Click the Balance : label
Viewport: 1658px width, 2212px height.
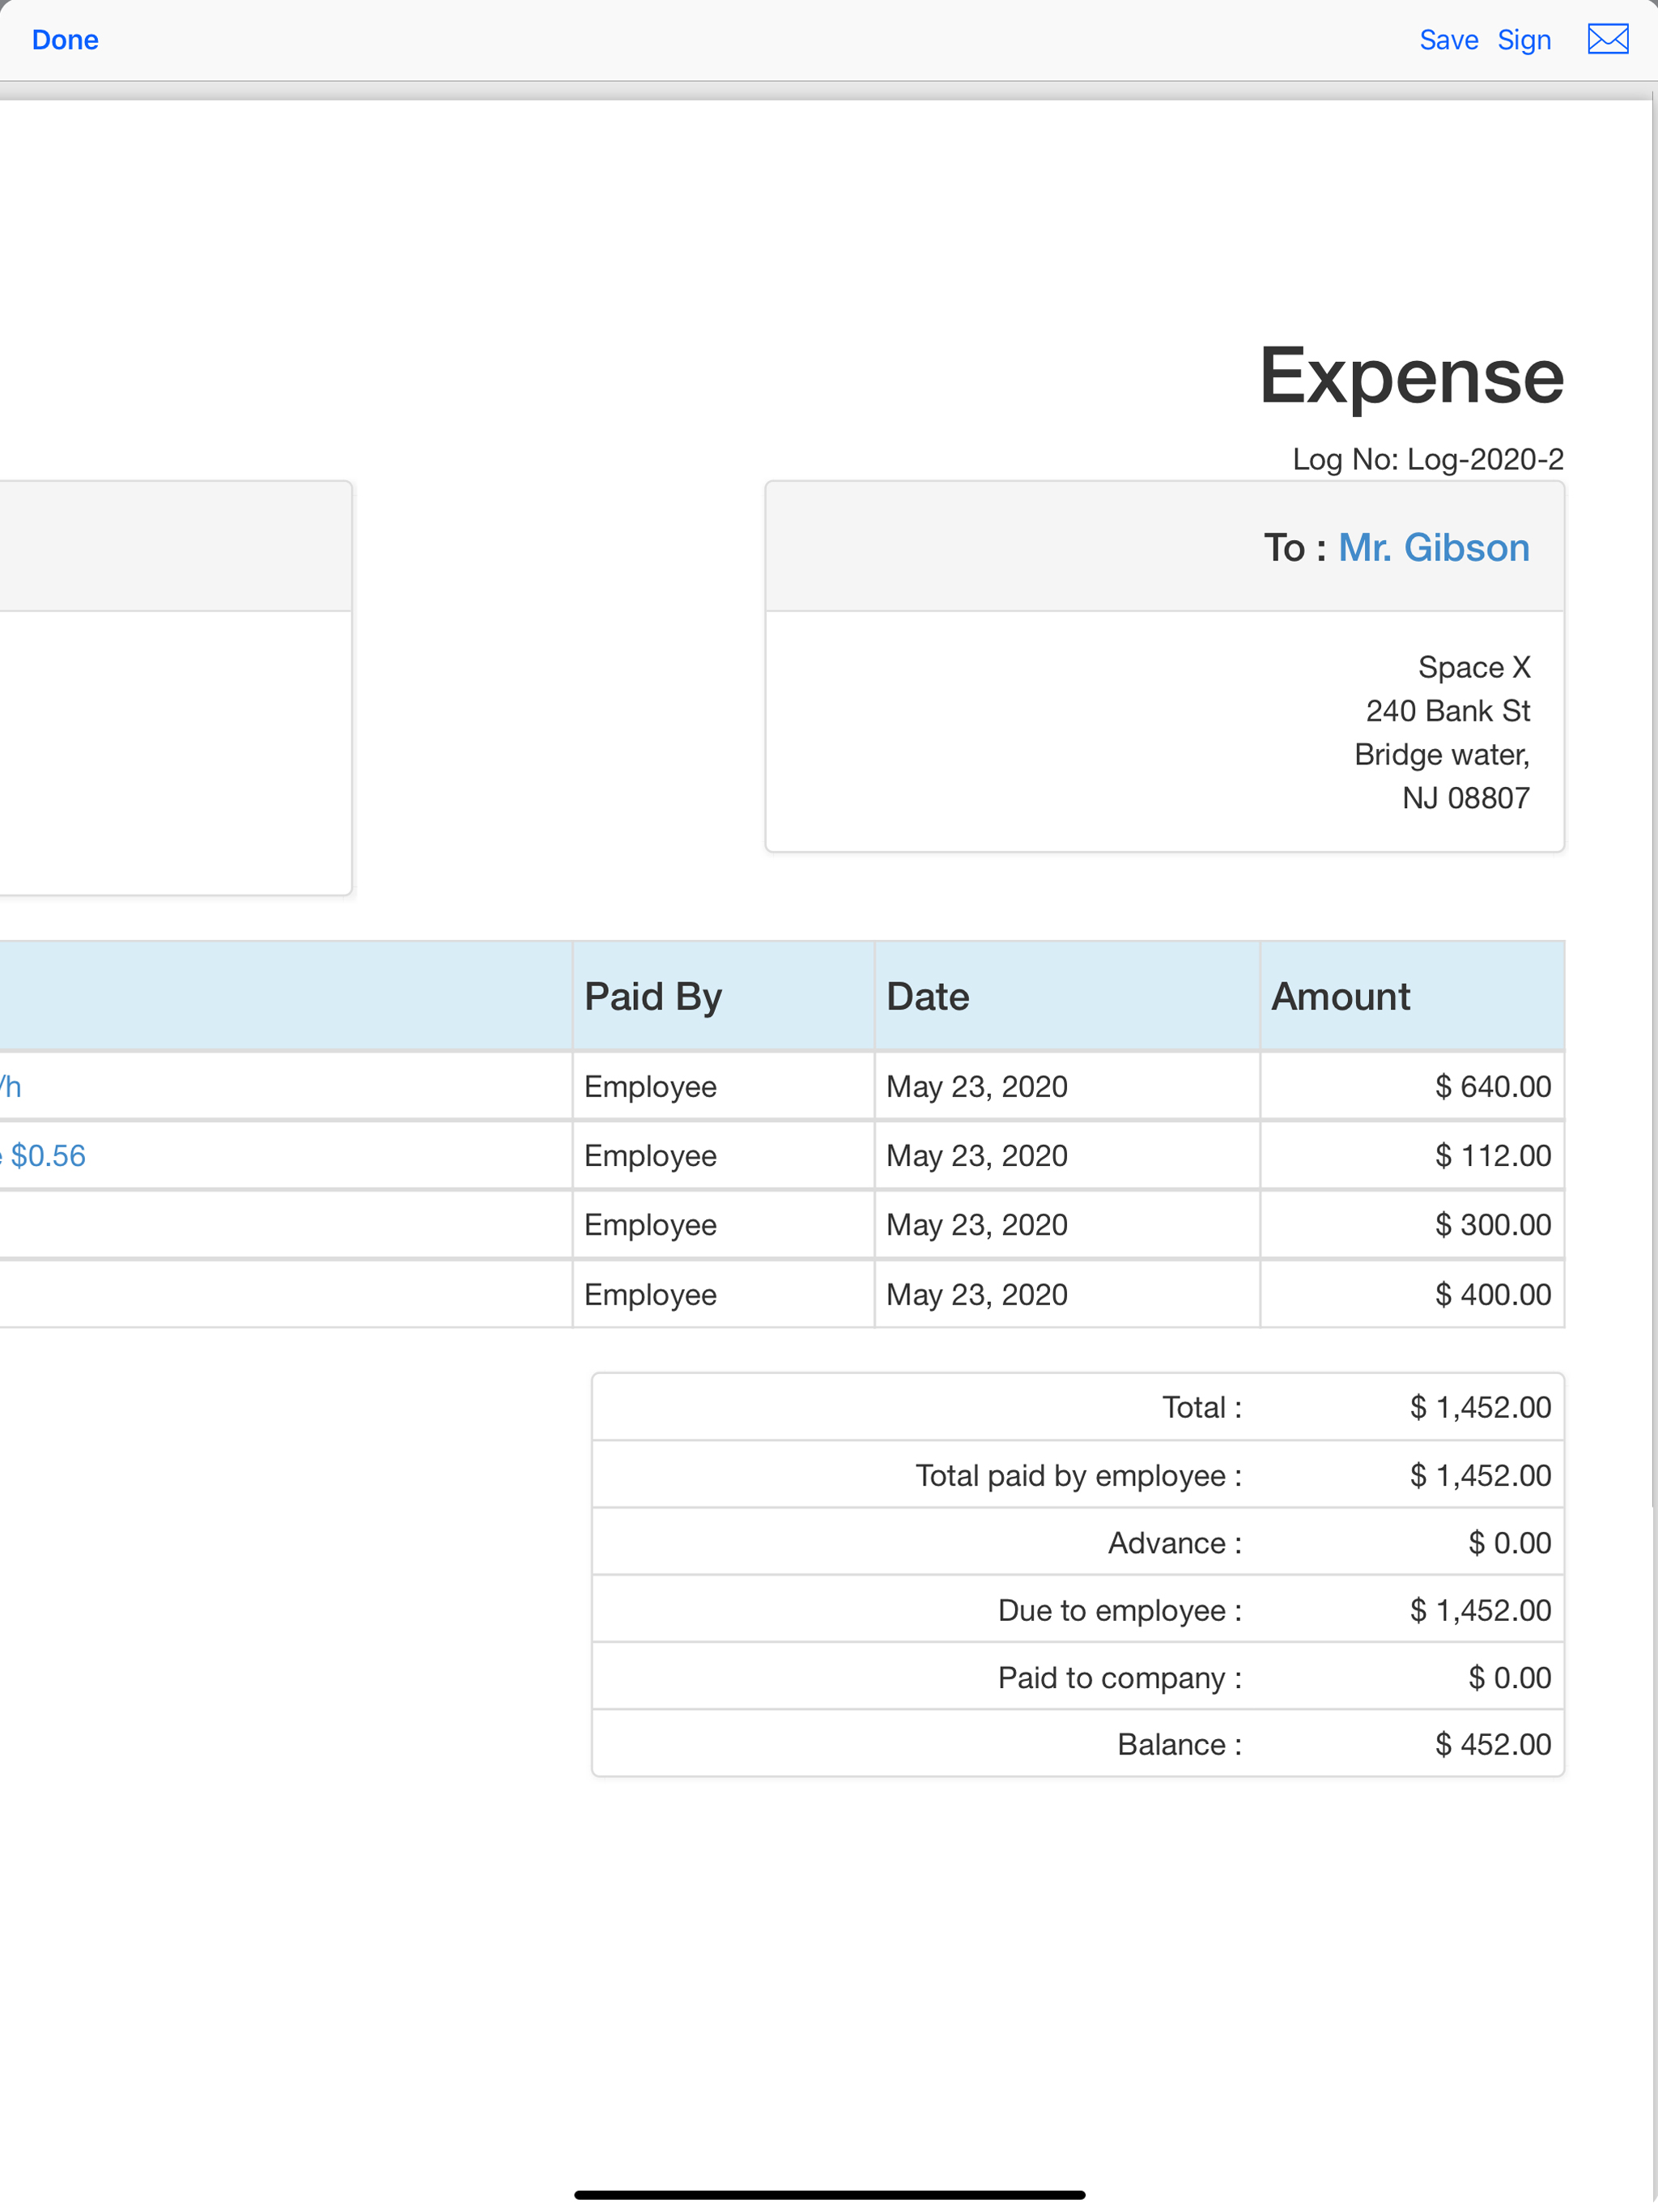[1180, 1745]
